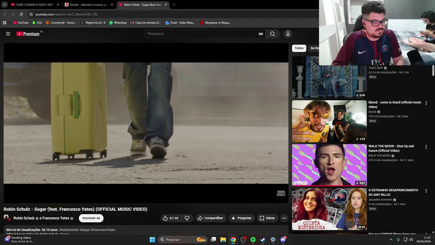Go back to previous page
The width and height of the screenshot is (435, 245).
(5, 14)
